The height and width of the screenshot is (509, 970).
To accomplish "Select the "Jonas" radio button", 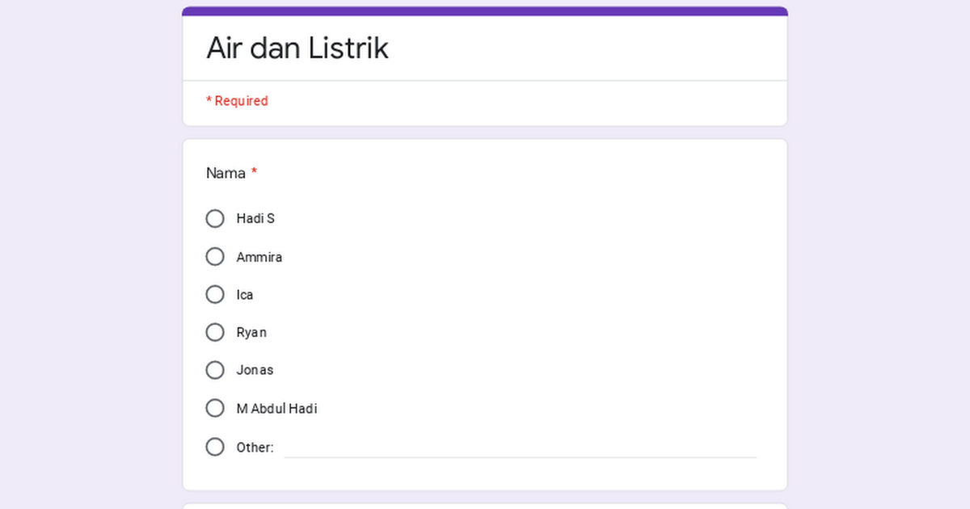I will click(215, 370).
